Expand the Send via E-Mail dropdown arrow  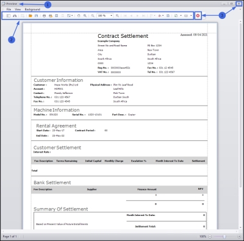(191, 16)
